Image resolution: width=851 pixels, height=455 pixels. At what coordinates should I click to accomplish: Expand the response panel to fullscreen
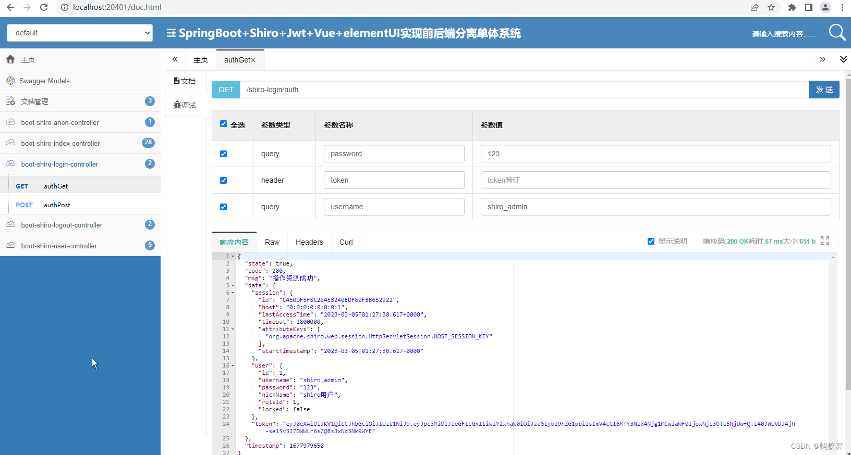(825, 241)
